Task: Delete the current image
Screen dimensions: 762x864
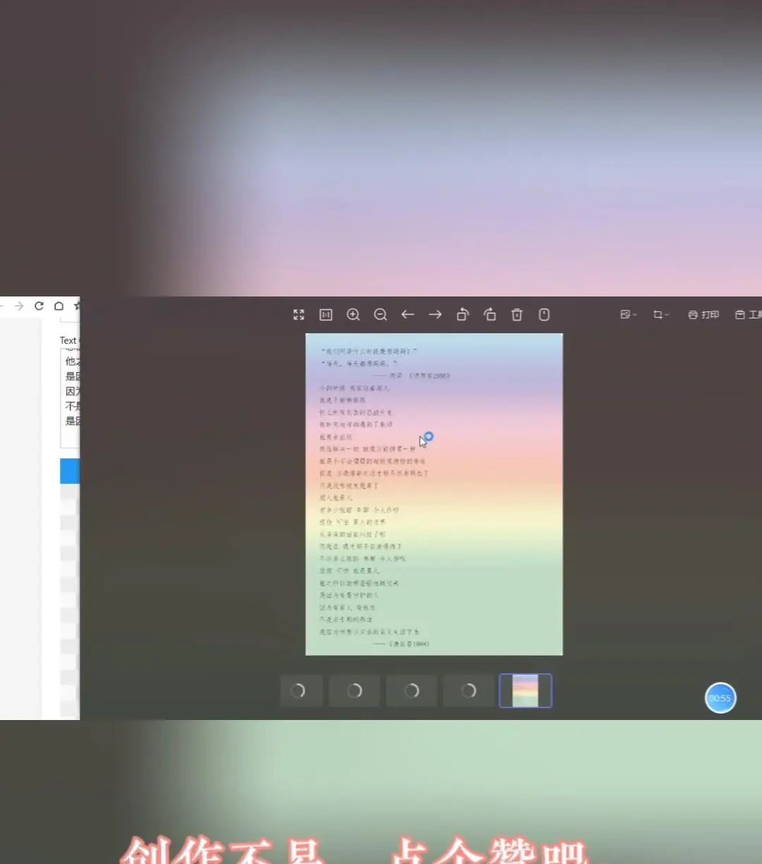Action: [516, 315]
